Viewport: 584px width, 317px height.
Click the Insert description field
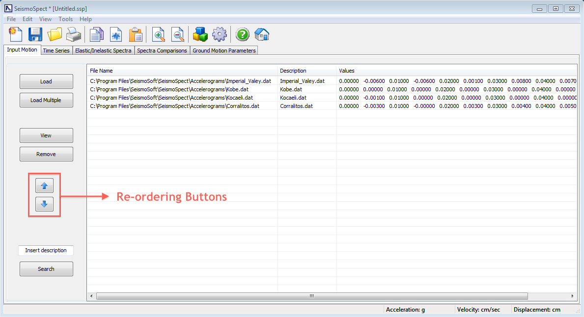pyautogui.click(x=46, y=250)
